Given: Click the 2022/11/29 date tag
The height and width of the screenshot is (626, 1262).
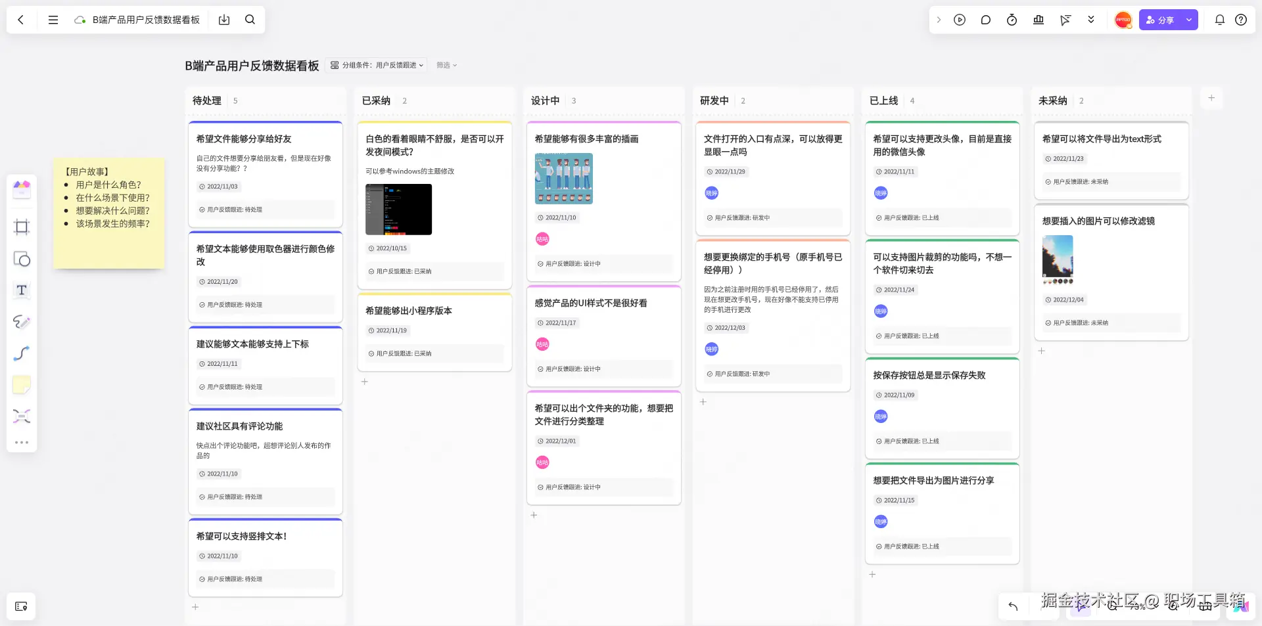Looking at the screenshot, I should pyautogui.click(x=726, y=171).
